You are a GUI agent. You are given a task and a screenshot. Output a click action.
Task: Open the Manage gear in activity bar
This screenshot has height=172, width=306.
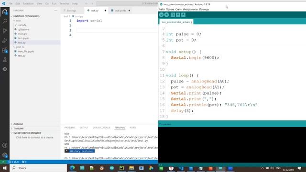(5, 155)
